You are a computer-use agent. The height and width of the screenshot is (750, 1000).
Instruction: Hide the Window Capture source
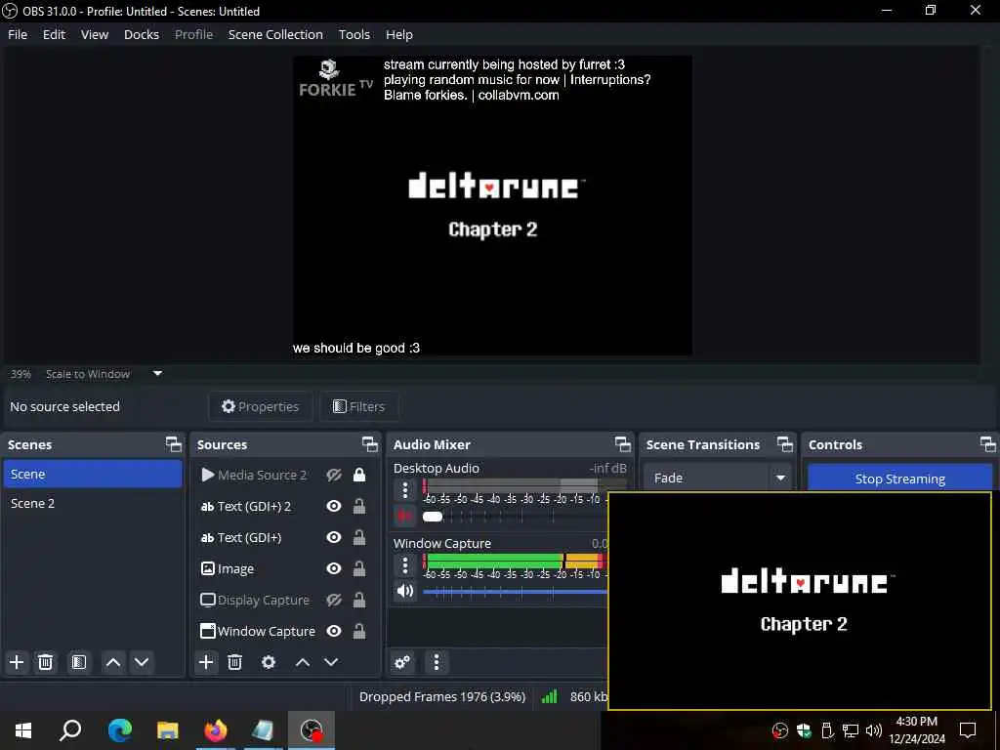pyautogui.click(x=334, y=632)
